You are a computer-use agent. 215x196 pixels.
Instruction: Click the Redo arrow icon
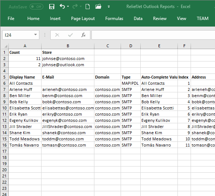coord(75,6)
